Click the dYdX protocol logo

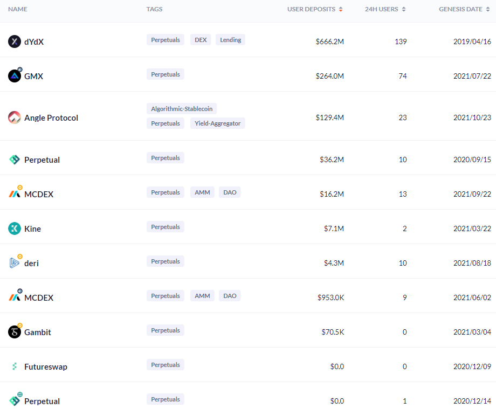click(15, 41)
